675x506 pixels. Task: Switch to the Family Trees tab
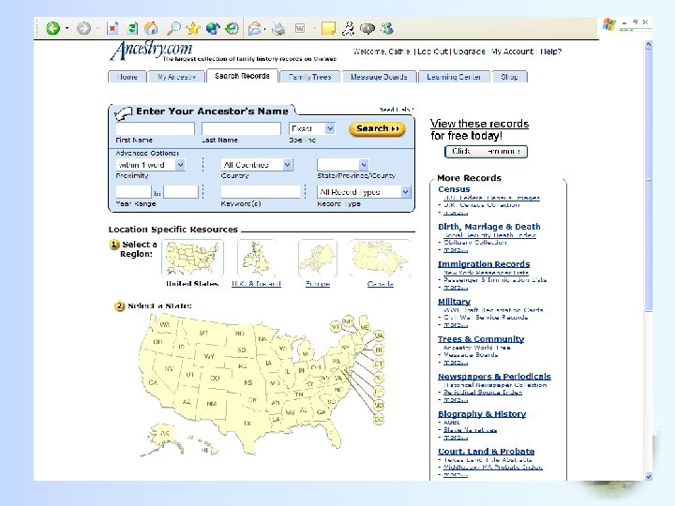(x=310, y=77)
